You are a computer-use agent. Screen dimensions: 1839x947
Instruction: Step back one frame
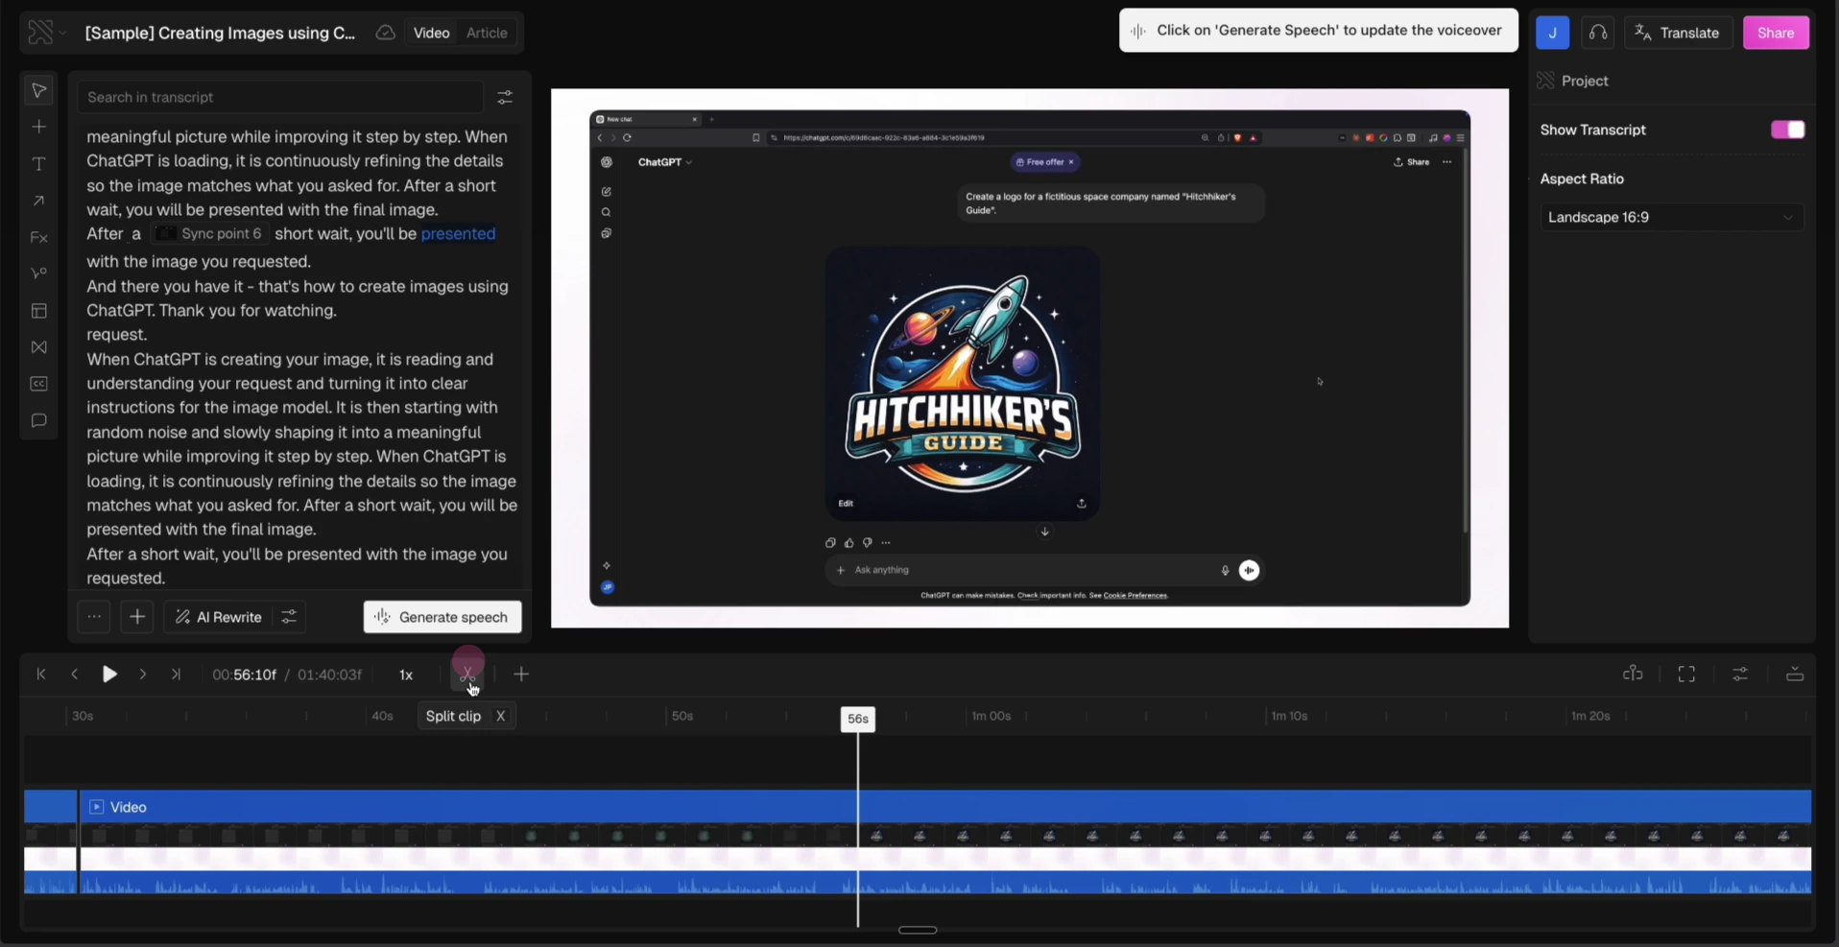[x=74, y=675]
